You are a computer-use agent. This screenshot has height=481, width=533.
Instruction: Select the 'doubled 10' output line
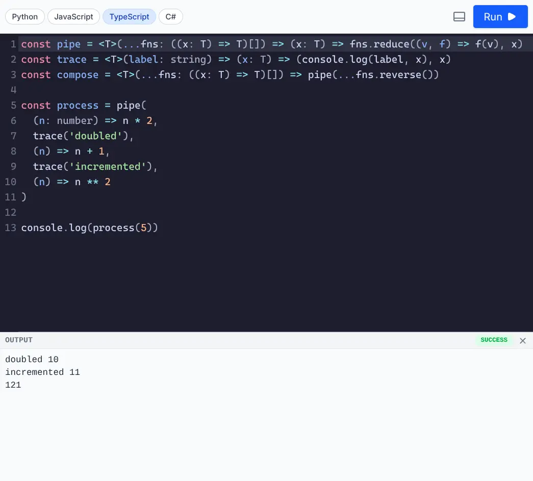pyautogui.click(x=32, y=359)
